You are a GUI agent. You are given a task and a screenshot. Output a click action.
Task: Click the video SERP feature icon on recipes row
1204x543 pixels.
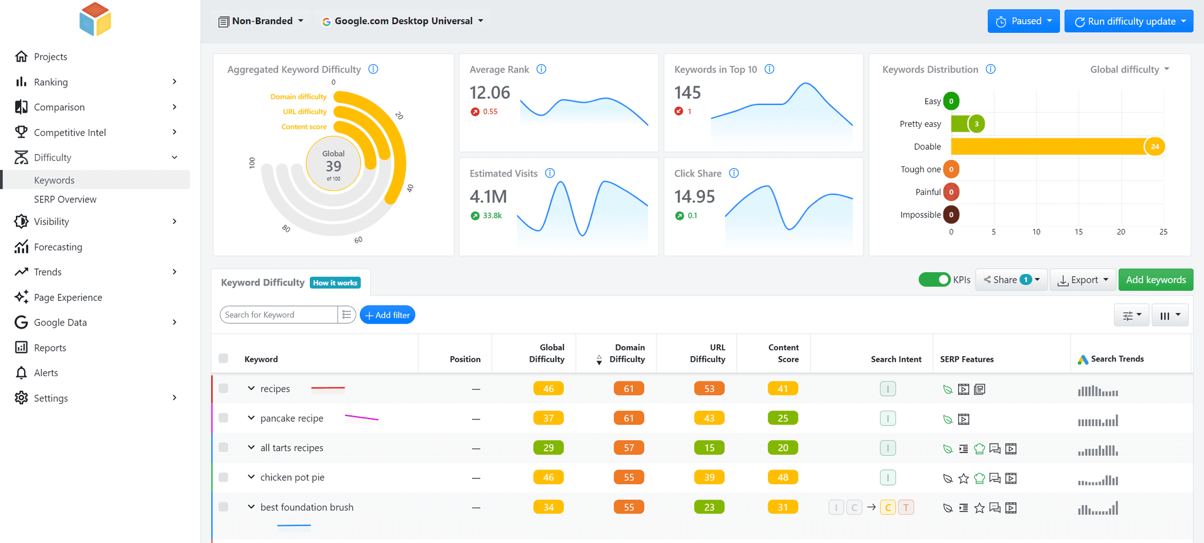[964, 388]
